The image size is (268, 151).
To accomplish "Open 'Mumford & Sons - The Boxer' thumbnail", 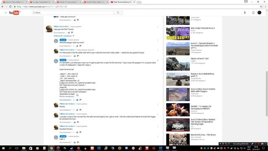I will pos(178,140).
